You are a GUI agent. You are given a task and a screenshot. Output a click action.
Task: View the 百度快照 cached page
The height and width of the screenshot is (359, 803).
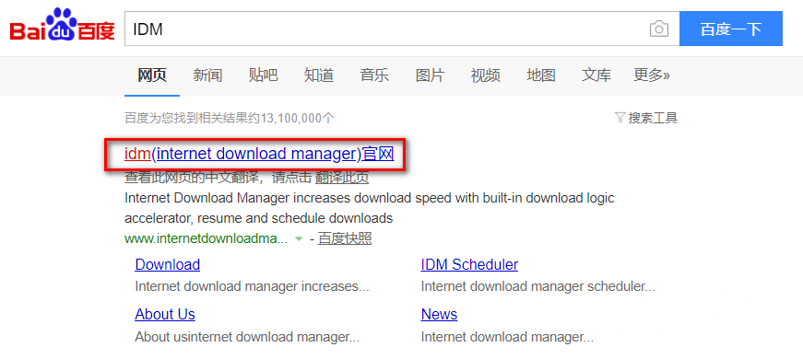(345, 238)
